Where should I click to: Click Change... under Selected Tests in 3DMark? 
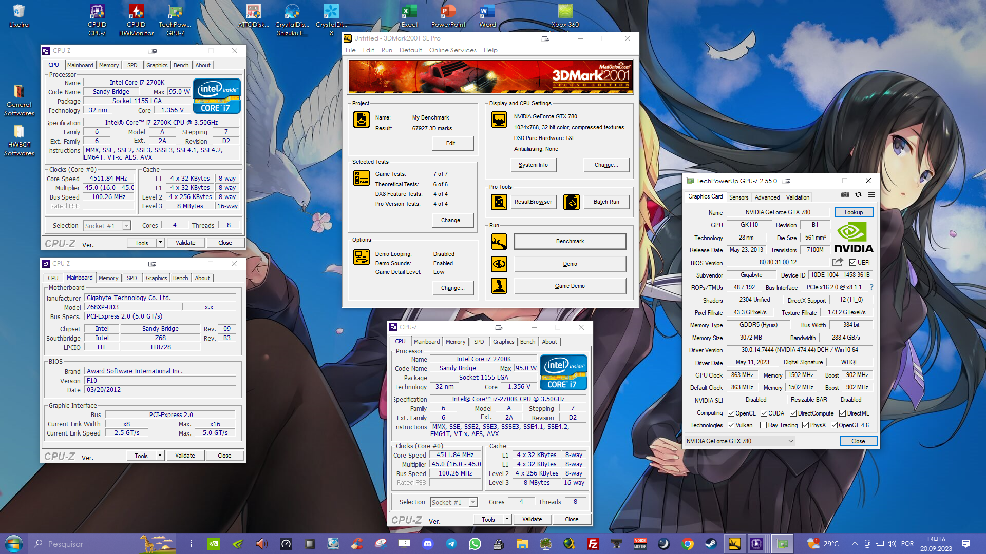tap(452, 221)
